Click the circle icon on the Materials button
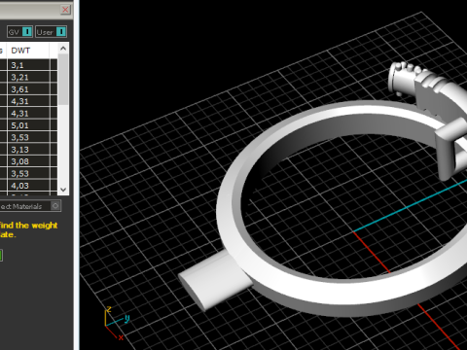Viewport: 467px width, 350px height. tap(55, 206)
